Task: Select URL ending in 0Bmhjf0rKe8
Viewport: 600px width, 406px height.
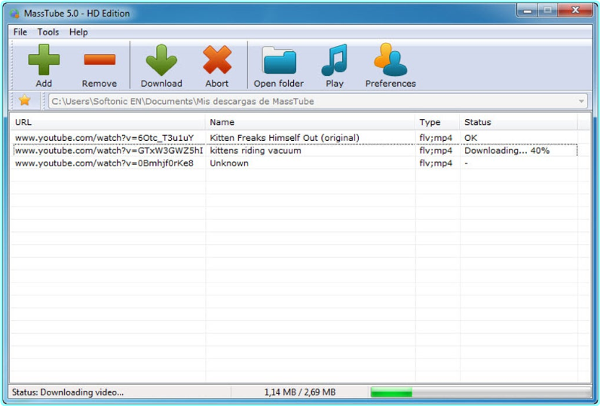Action: [105, 163]
